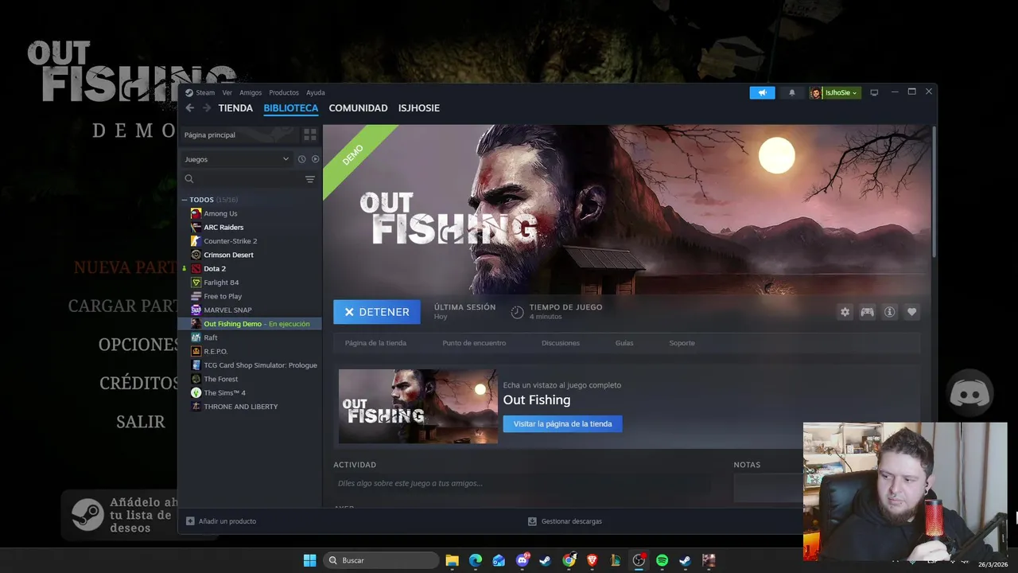The image size is (1018, 573).
Task: Click Añadir un producto
Action: point(221,521)
